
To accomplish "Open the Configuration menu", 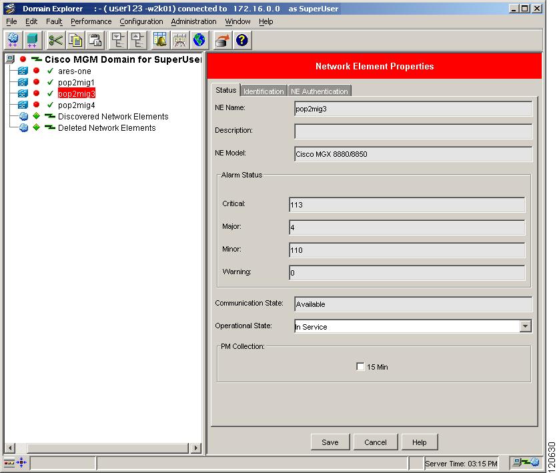I will coord(141,21).
